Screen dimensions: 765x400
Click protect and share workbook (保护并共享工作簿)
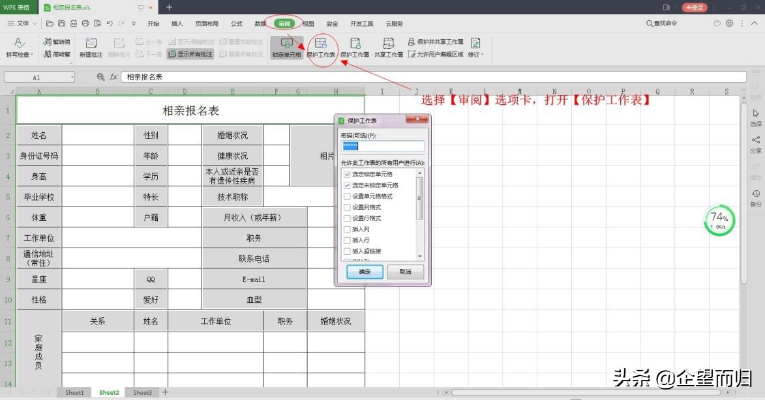coord(436,42)
